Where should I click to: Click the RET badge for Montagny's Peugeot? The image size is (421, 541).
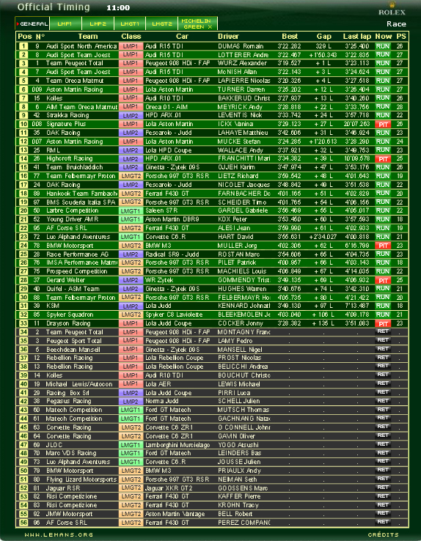click(383, 331)
